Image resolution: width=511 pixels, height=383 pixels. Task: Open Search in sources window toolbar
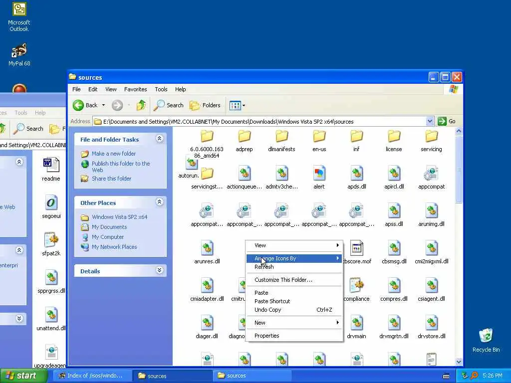click(x=169, y=105)
